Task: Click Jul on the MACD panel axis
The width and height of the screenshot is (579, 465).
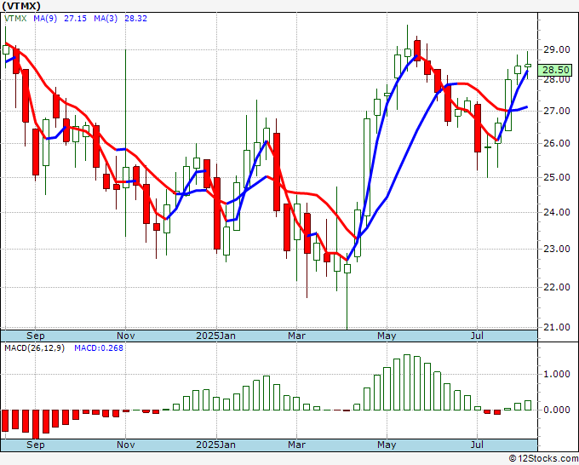Action: coord(477,445)
